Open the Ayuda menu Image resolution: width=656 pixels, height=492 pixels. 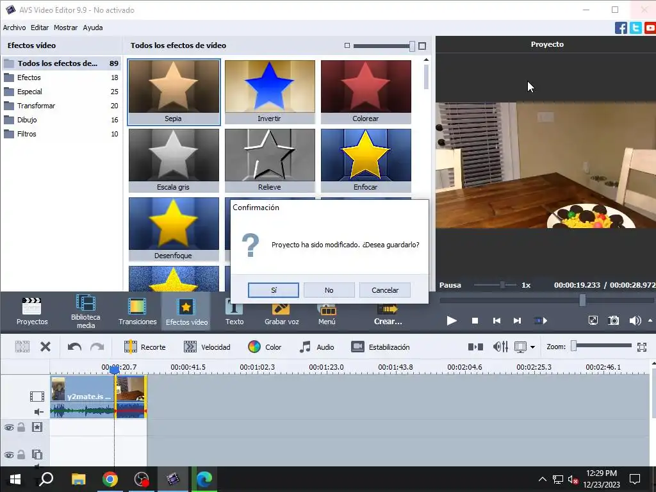pyautogui.click(x=93, y=28)
